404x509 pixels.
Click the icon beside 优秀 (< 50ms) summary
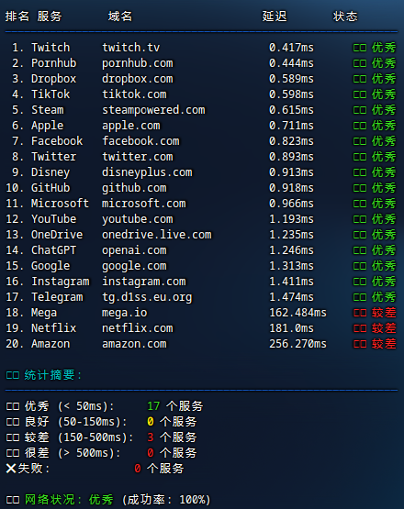point(13,406)
